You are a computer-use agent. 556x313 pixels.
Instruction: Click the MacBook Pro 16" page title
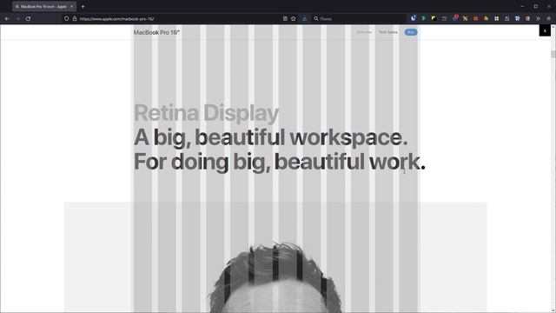point(156,32)
